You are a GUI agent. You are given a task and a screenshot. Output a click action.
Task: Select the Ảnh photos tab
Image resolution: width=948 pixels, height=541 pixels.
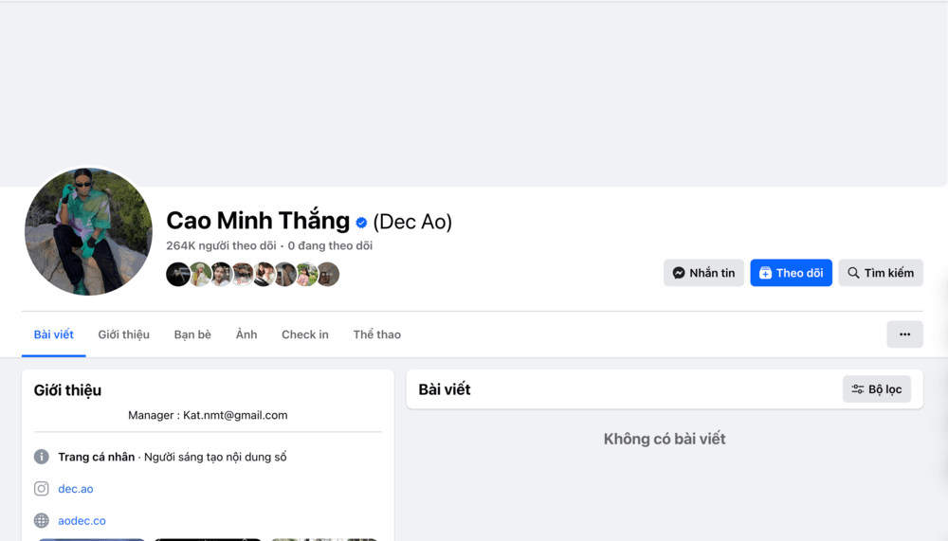click(x=246, y=334)
